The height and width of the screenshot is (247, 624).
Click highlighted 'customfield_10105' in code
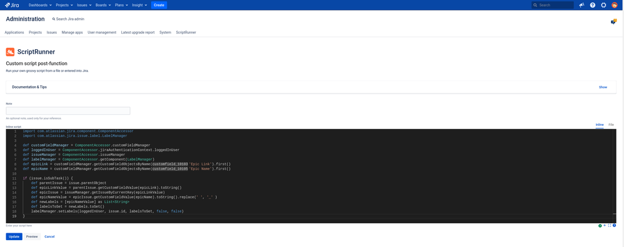[x=171, y=169]
